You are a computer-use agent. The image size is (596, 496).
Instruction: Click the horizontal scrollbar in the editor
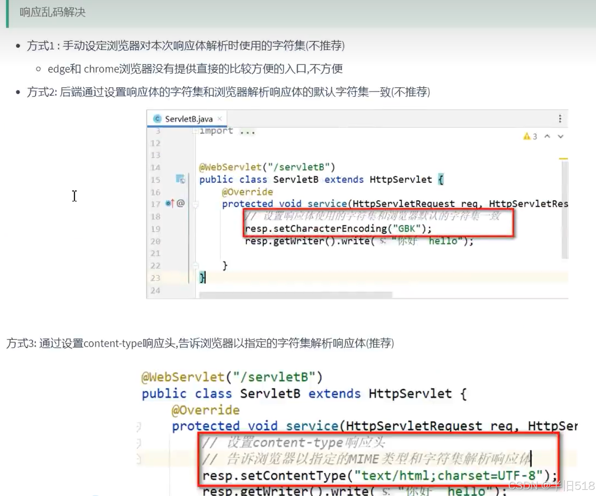click(295, 295)
